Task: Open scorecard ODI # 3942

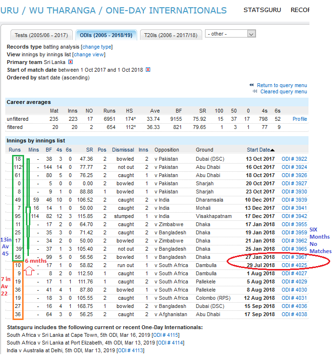Action: 294,216
